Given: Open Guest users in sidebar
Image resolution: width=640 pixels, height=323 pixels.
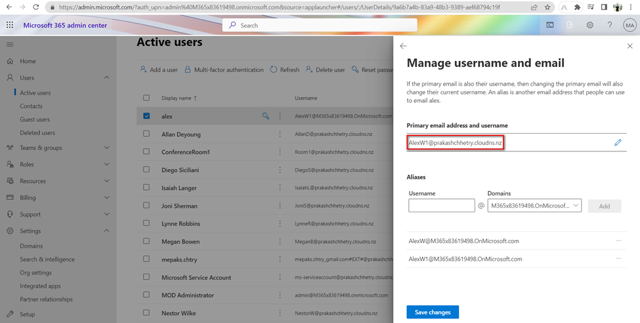Looking at the screenshot, I should (35, 119).
